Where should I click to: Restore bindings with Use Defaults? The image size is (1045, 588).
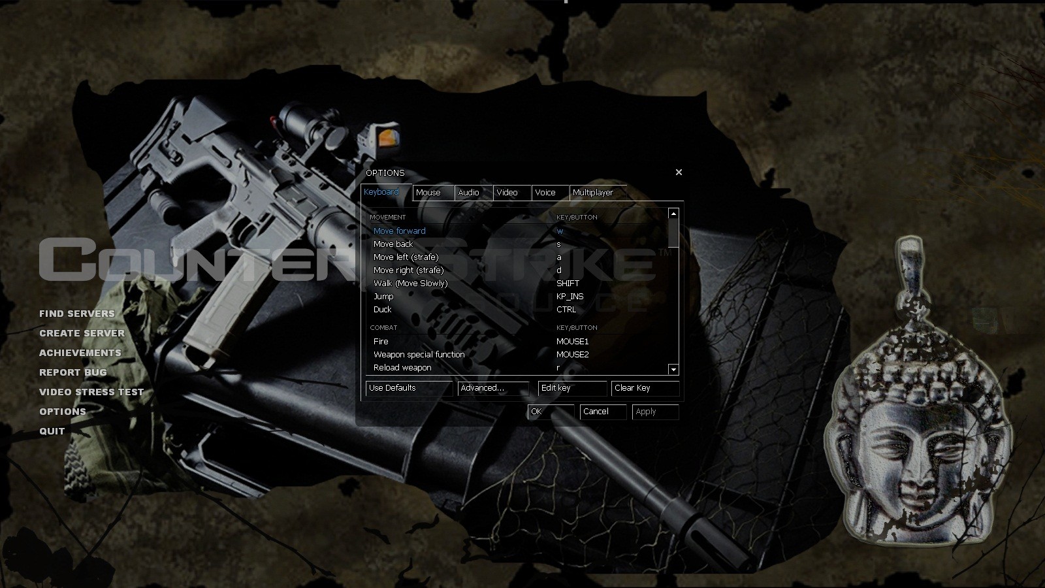tap(409, 388)
